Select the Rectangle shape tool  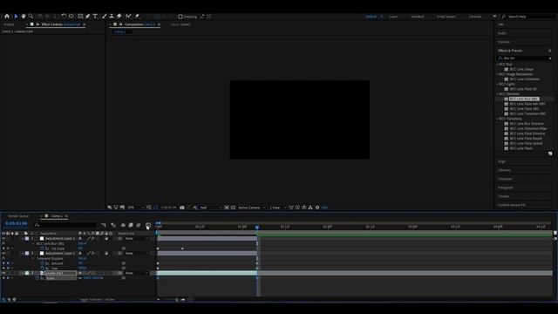(80, 17)
